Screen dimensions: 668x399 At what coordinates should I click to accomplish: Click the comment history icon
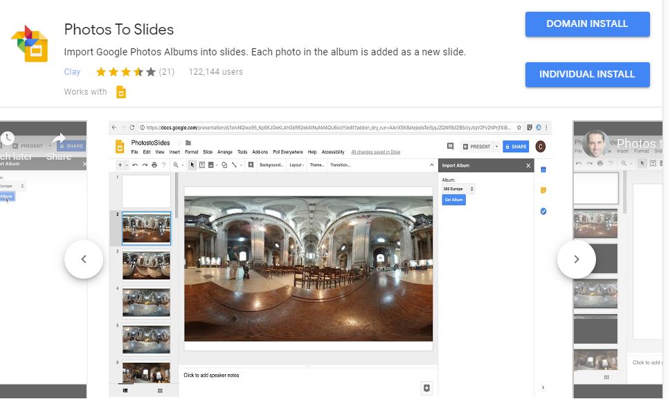tap(450, 146)
